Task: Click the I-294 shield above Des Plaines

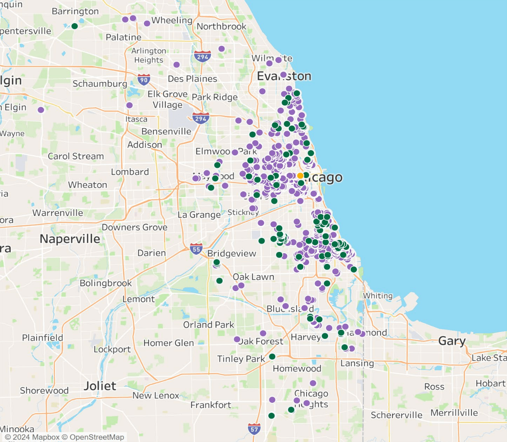Action: (202, 56)
